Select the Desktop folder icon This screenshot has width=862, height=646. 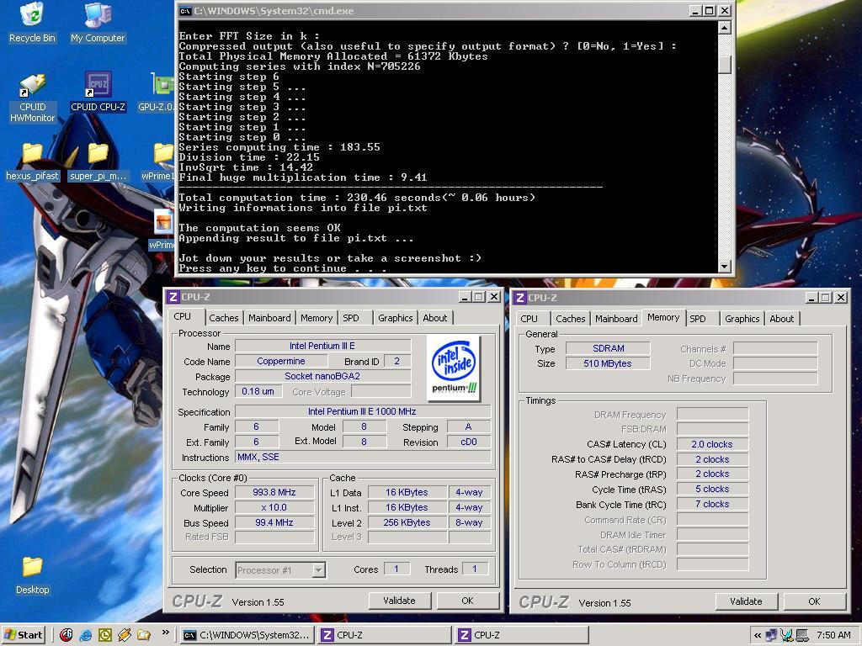[32, 567]
